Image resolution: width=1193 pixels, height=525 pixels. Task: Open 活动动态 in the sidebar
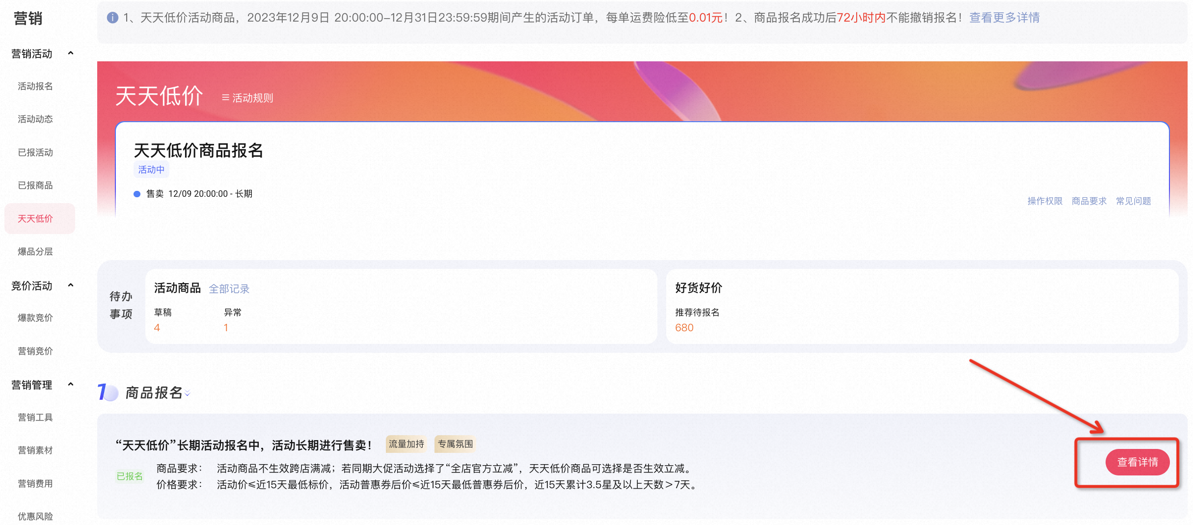click(35, 119)
